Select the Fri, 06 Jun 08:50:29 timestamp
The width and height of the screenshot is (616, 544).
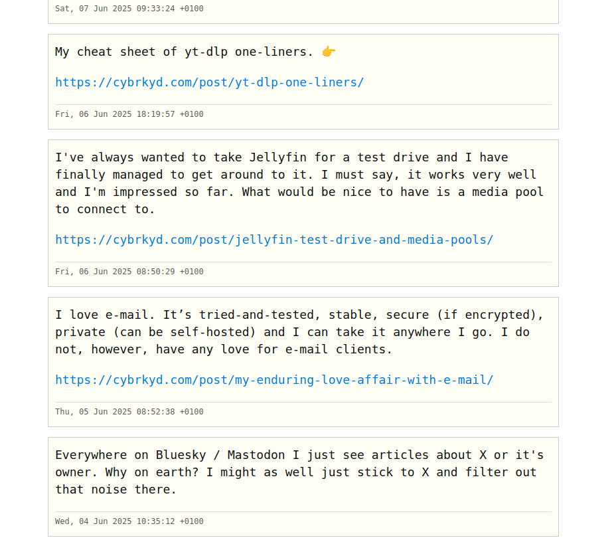pyautogui.click(x=129, y=272)
